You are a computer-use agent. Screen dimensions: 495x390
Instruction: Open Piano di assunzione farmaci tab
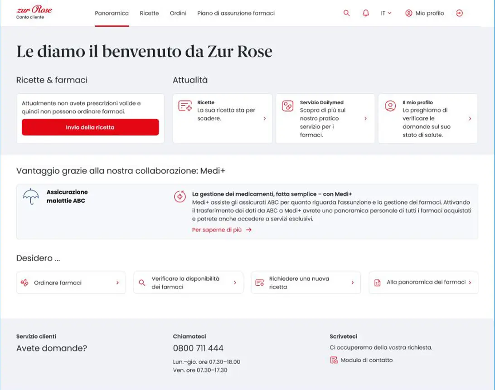236,13
